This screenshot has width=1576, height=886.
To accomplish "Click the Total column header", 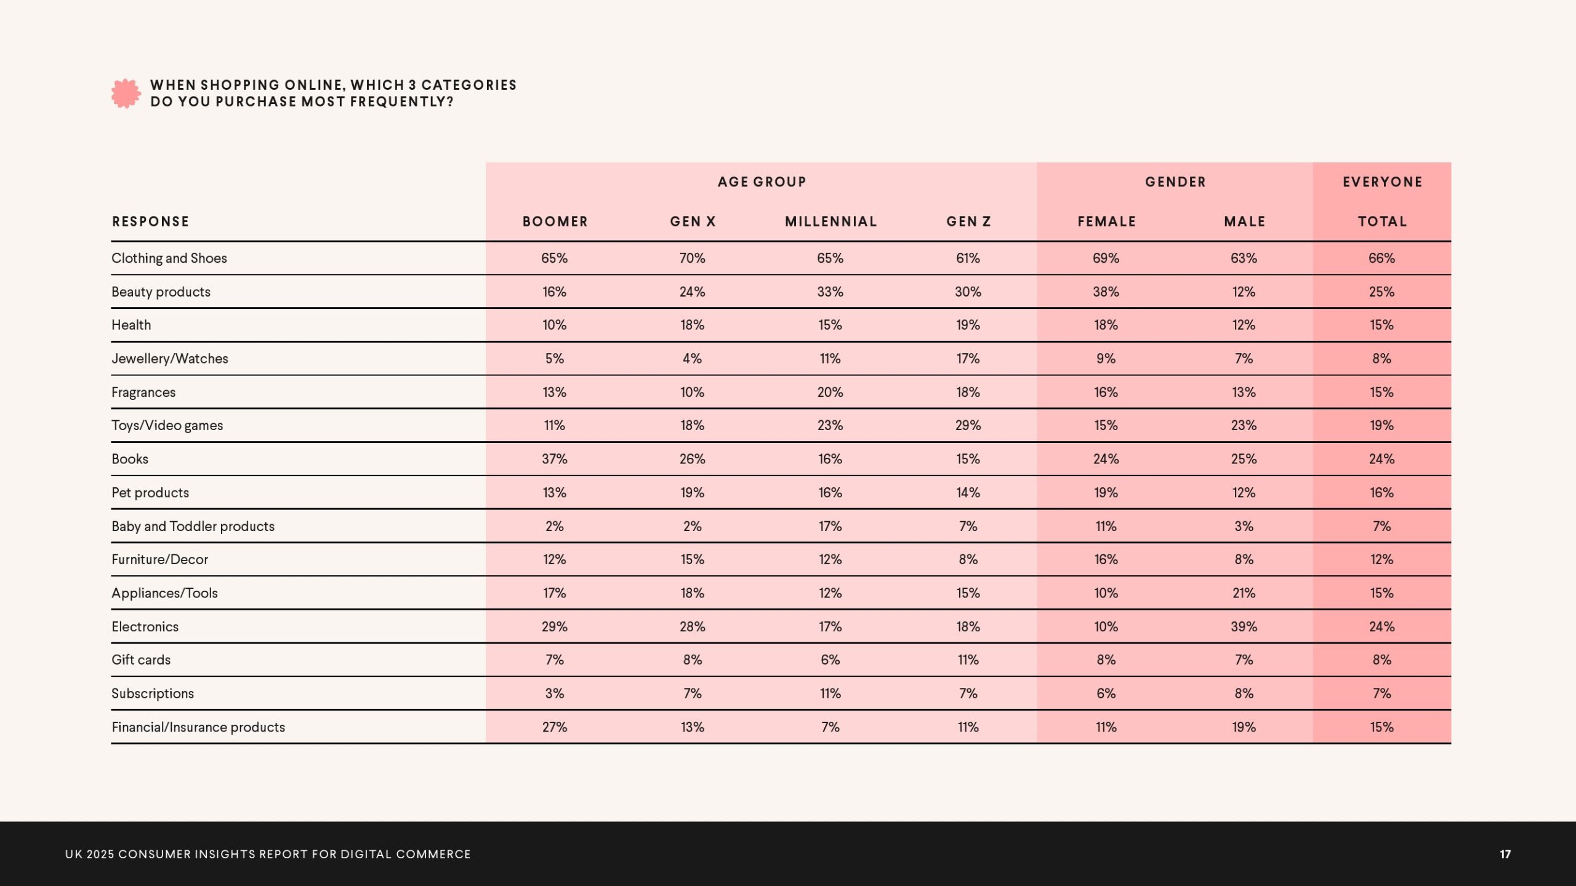I will point(1382,221).
